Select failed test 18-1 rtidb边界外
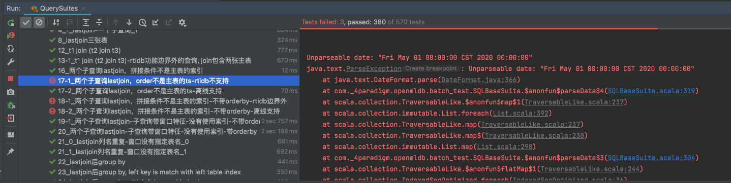Screen dimensions: 731x183 [x=159, y=101]
